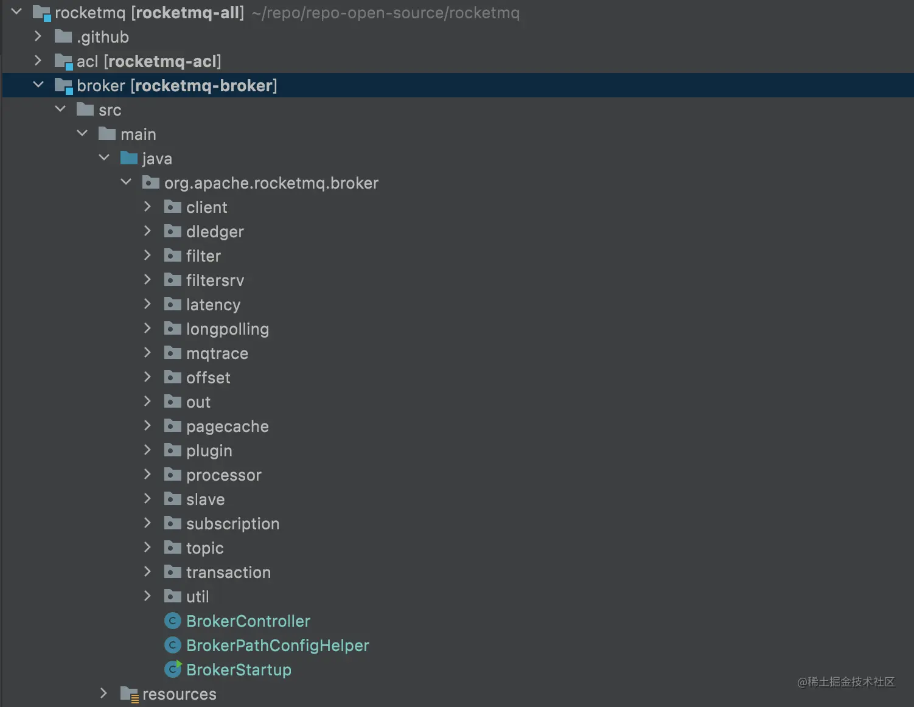Click the rocketmq-acl module folder icon
The height and width of the screenshot is (707, 914).
point(63,61)
